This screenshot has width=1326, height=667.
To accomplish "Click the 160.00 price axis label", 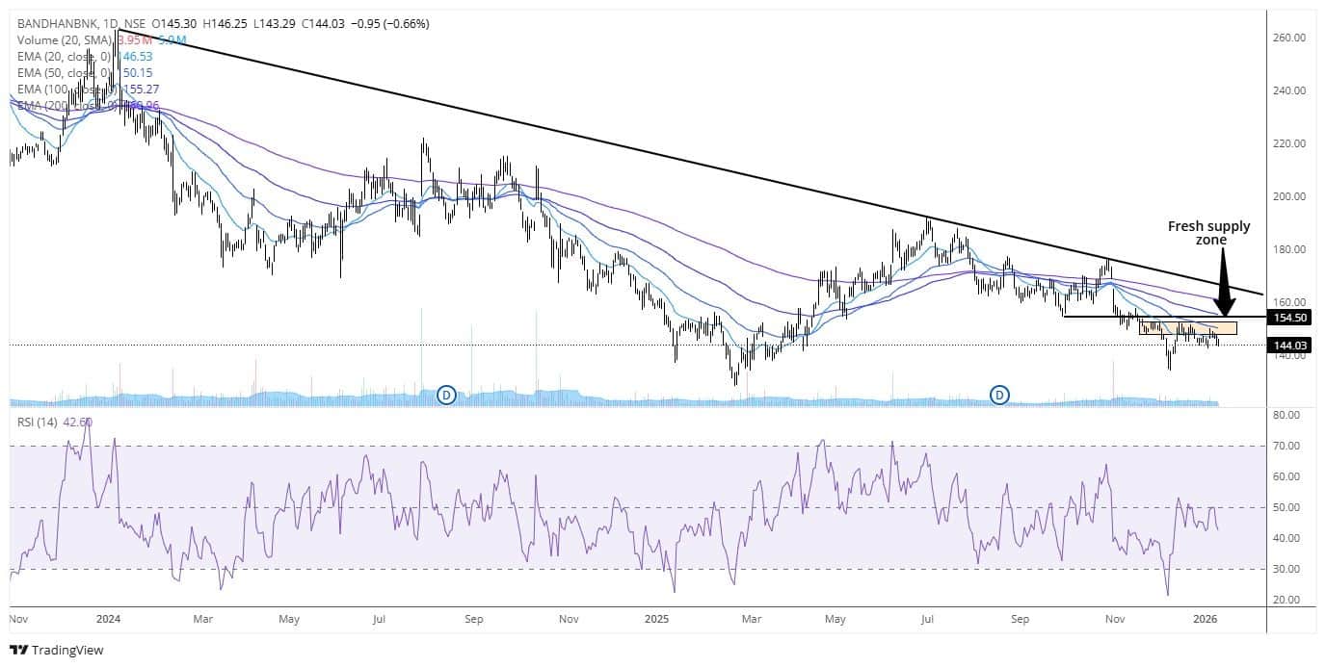I will point(1288,301).
